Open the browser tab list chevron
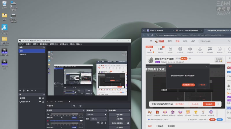The image size is (231, 129). tap(144, 31)
